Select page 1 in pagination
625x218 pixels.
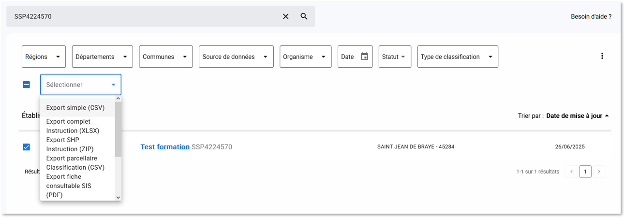coord(585,172)
